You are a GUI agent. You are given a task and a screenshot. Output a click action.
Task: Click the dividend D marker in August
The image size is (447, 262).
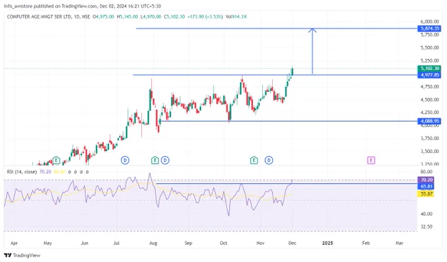tap(165, 160)
